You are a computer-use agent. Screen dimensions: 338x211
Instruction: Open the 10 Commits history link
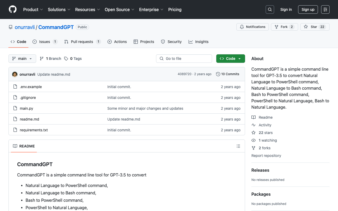(228, 74)
